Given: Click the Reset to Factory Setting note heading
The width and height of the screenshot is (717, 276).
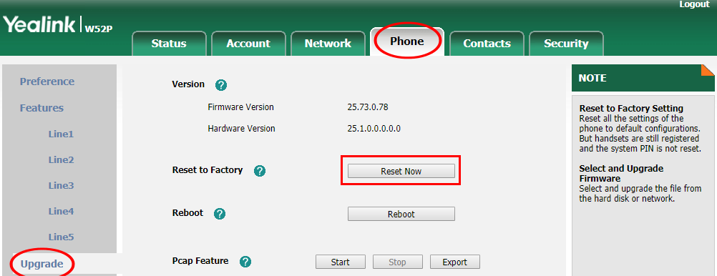Looking at the screenshot, I should click(631, 108).
